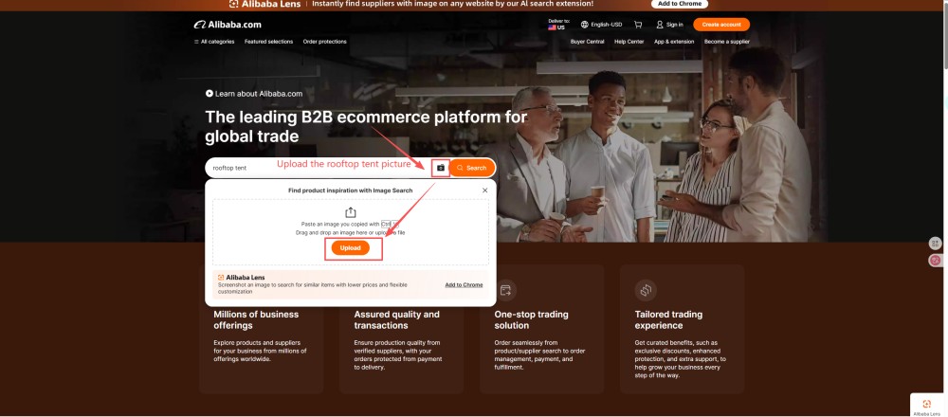Click the Sign in link

point(669,25)
